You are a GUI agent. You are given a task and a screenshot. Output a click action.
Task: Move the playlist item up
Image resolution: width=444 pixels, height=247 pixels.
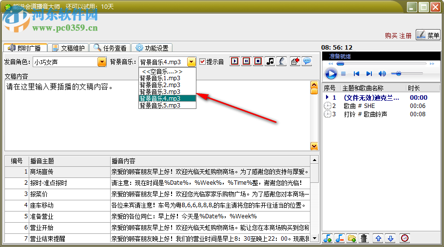tap(379, 238)
